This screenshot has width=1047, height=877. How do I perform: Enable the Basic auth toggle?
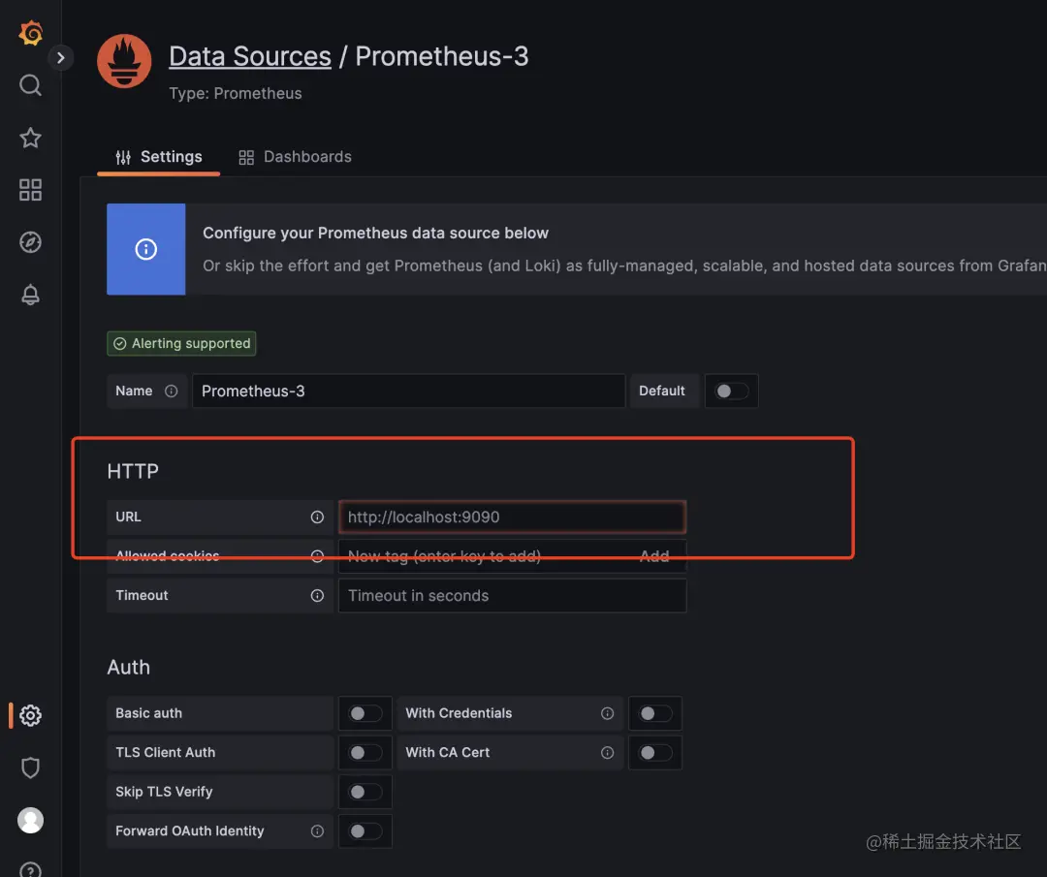365,713
